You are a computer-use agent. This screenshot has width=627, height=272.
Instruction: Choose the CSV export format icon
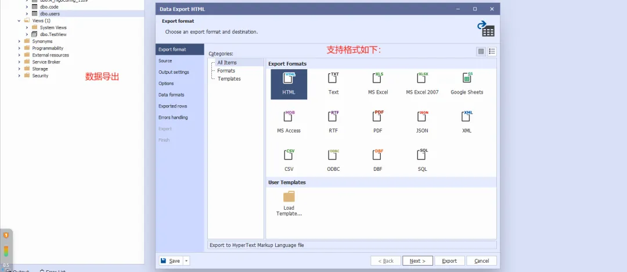point(289,155)
